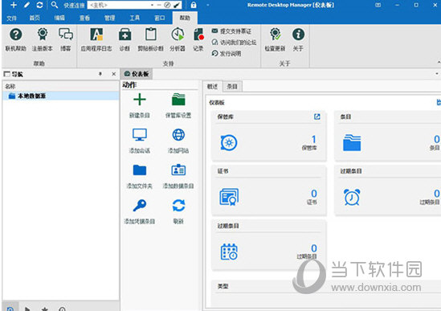Open the 文件 file menu
Image resolution: width=441 pixels, height=311 pixels.
coord(11,18)
